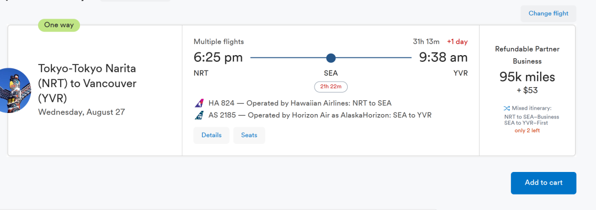Click the Change flight link
The height and width of the screenshot is (210, 596).
pos(549,14)
